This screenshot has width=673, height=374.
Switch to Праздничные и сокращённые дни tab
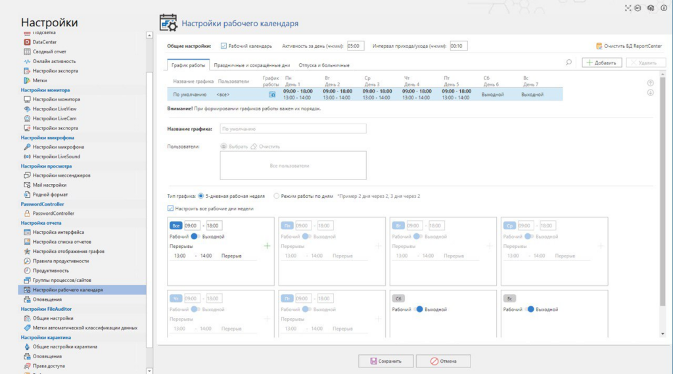[252, 65]
